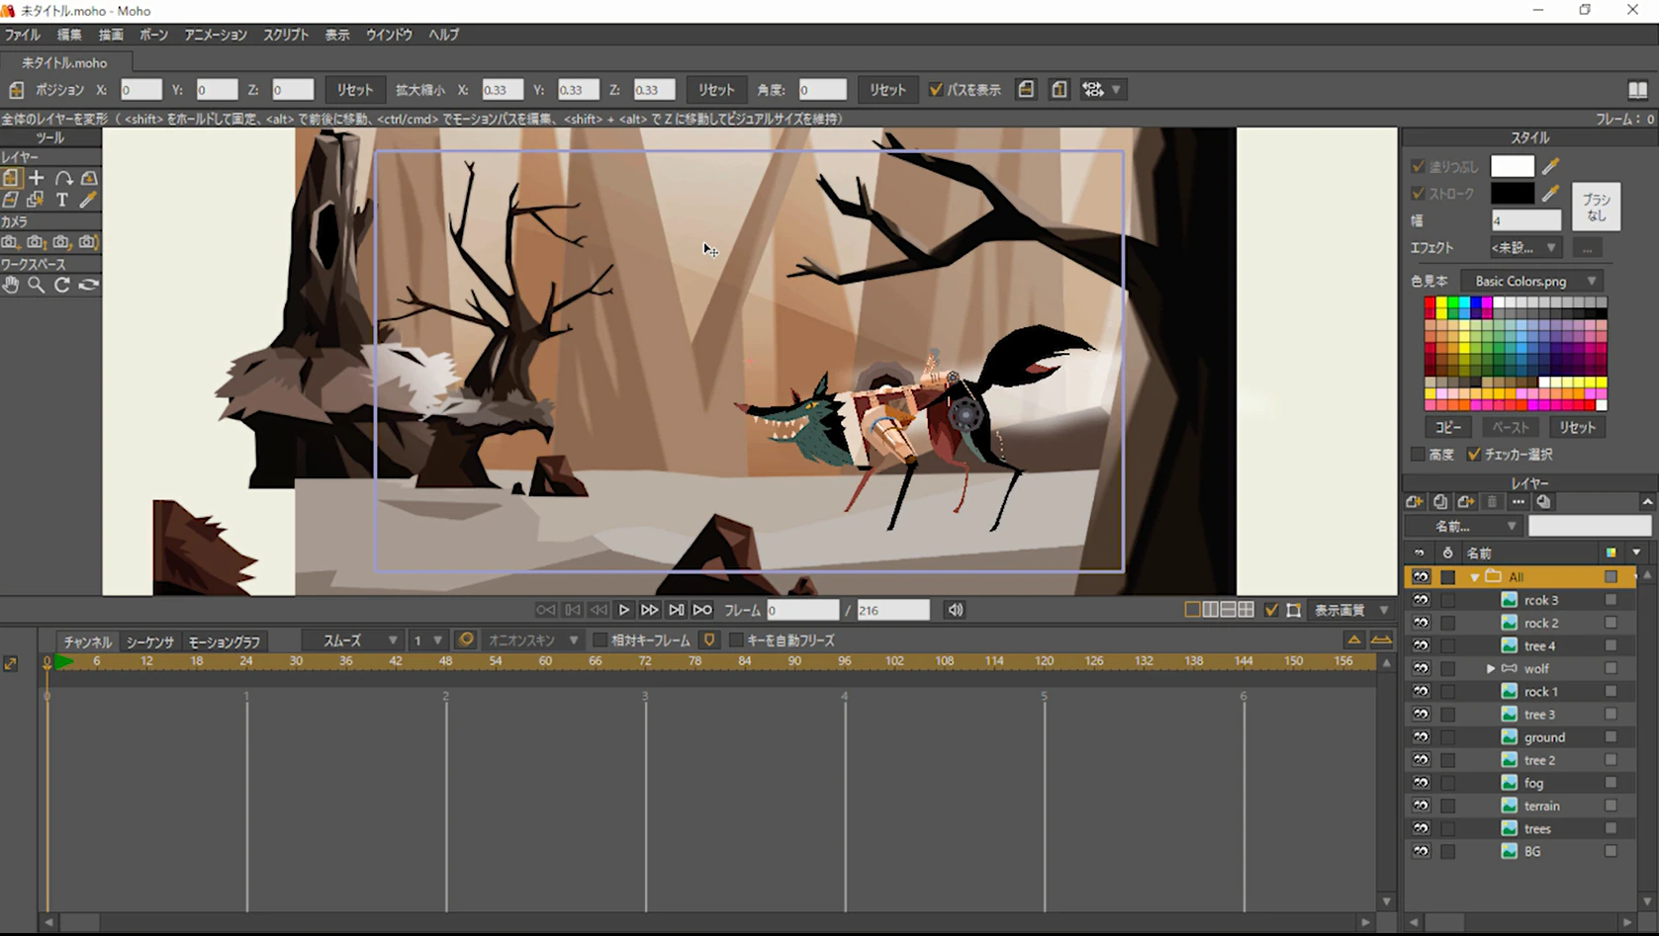Select the Track Camera tool
Viewport: 1659px width, 936px height.
pos(10,242)
